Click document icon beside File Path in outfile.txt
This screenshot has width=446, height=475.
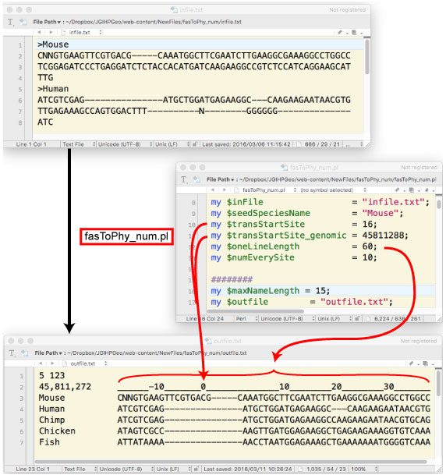(24, 353)
